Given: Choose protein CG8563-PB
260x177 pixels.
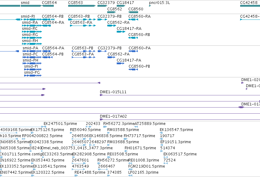Looking at the screenshot, I should click(82, 48).
